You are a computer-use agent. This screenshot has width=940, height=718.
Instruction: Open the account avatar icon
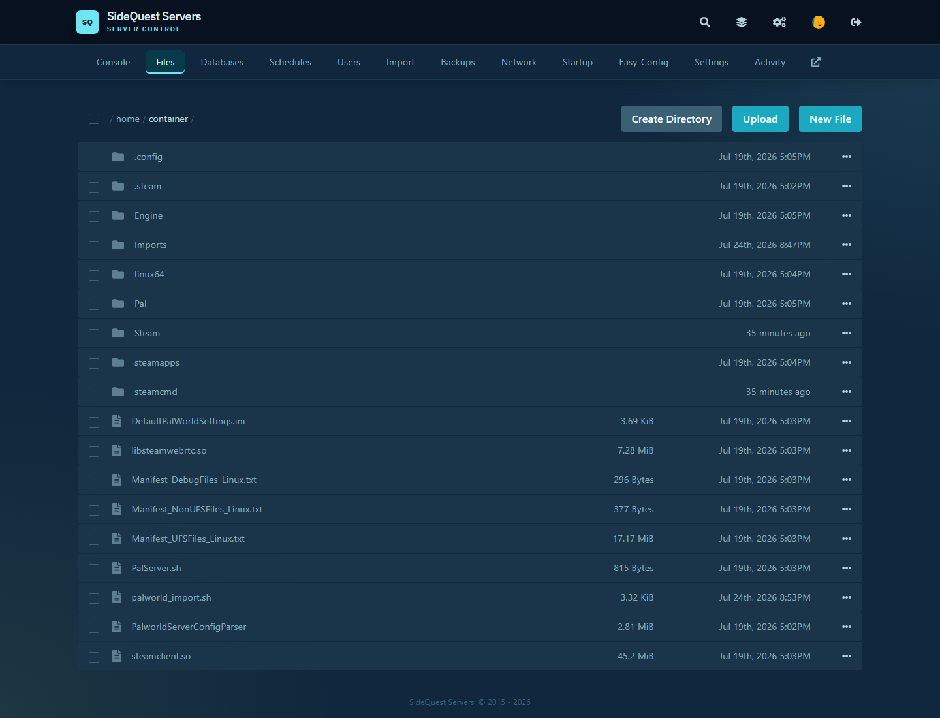819,22
